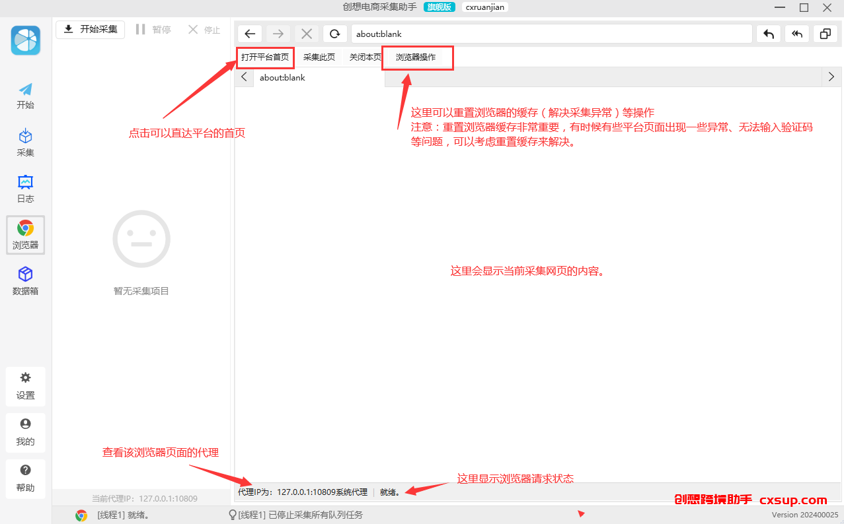Open the 我的 account page

[x=25, y=432]
